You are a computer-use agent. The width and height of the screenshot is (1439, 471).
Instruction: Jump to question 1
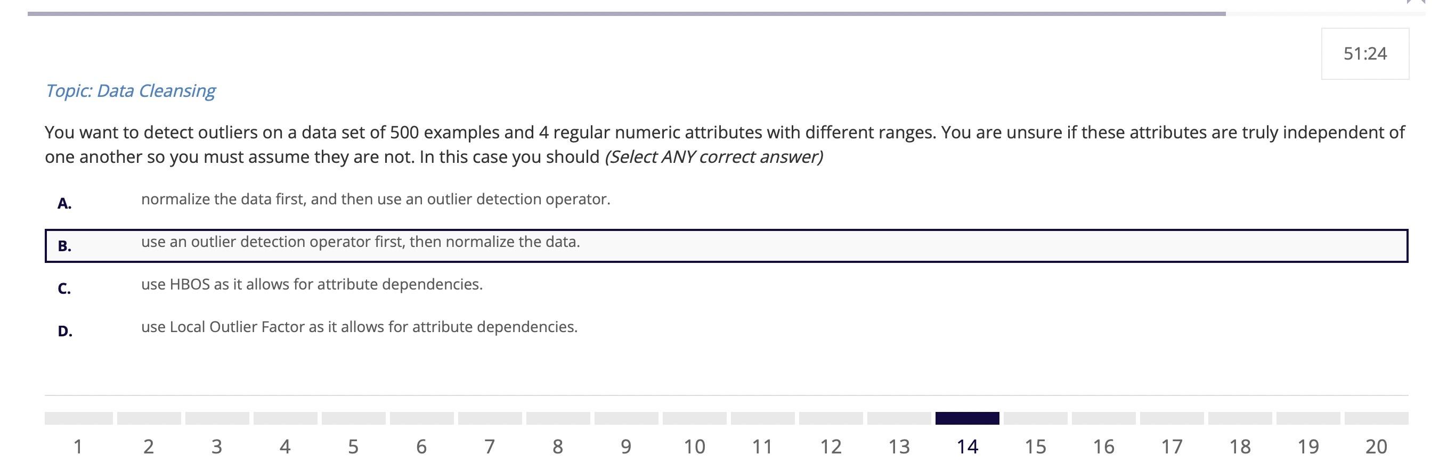point(78,447)
